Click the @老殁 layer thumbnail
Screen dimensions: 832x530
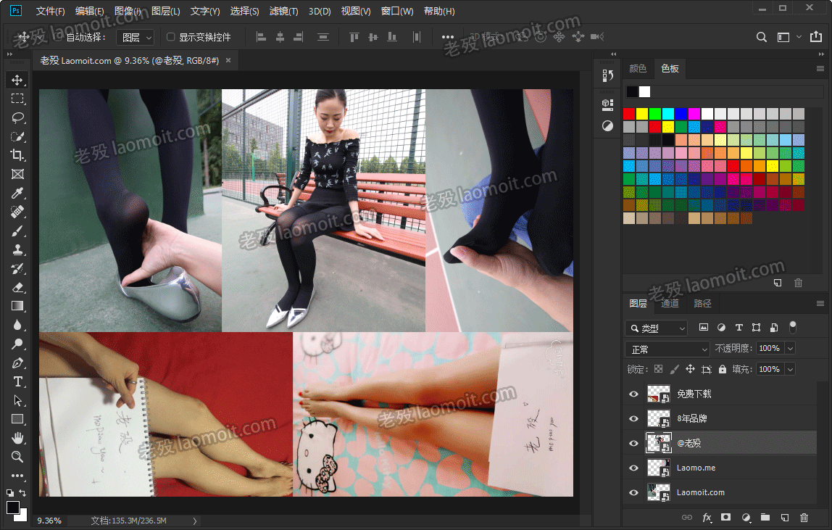pyautogui.click(x=659, y=443)
